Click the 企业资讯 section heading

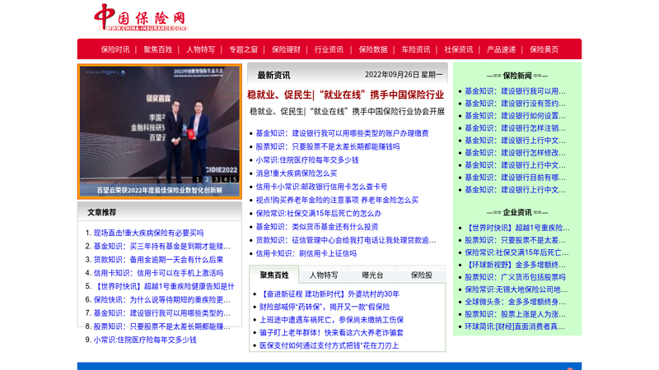point(517,213)
